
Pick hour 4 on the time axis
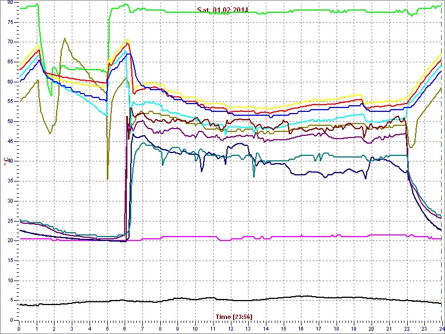[x=90, y=328]
